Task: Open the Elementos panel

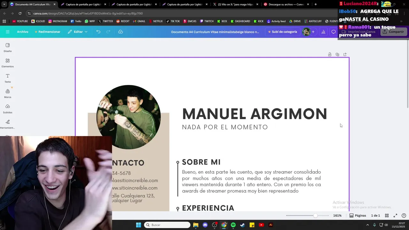Action: (x=8, y=63)
